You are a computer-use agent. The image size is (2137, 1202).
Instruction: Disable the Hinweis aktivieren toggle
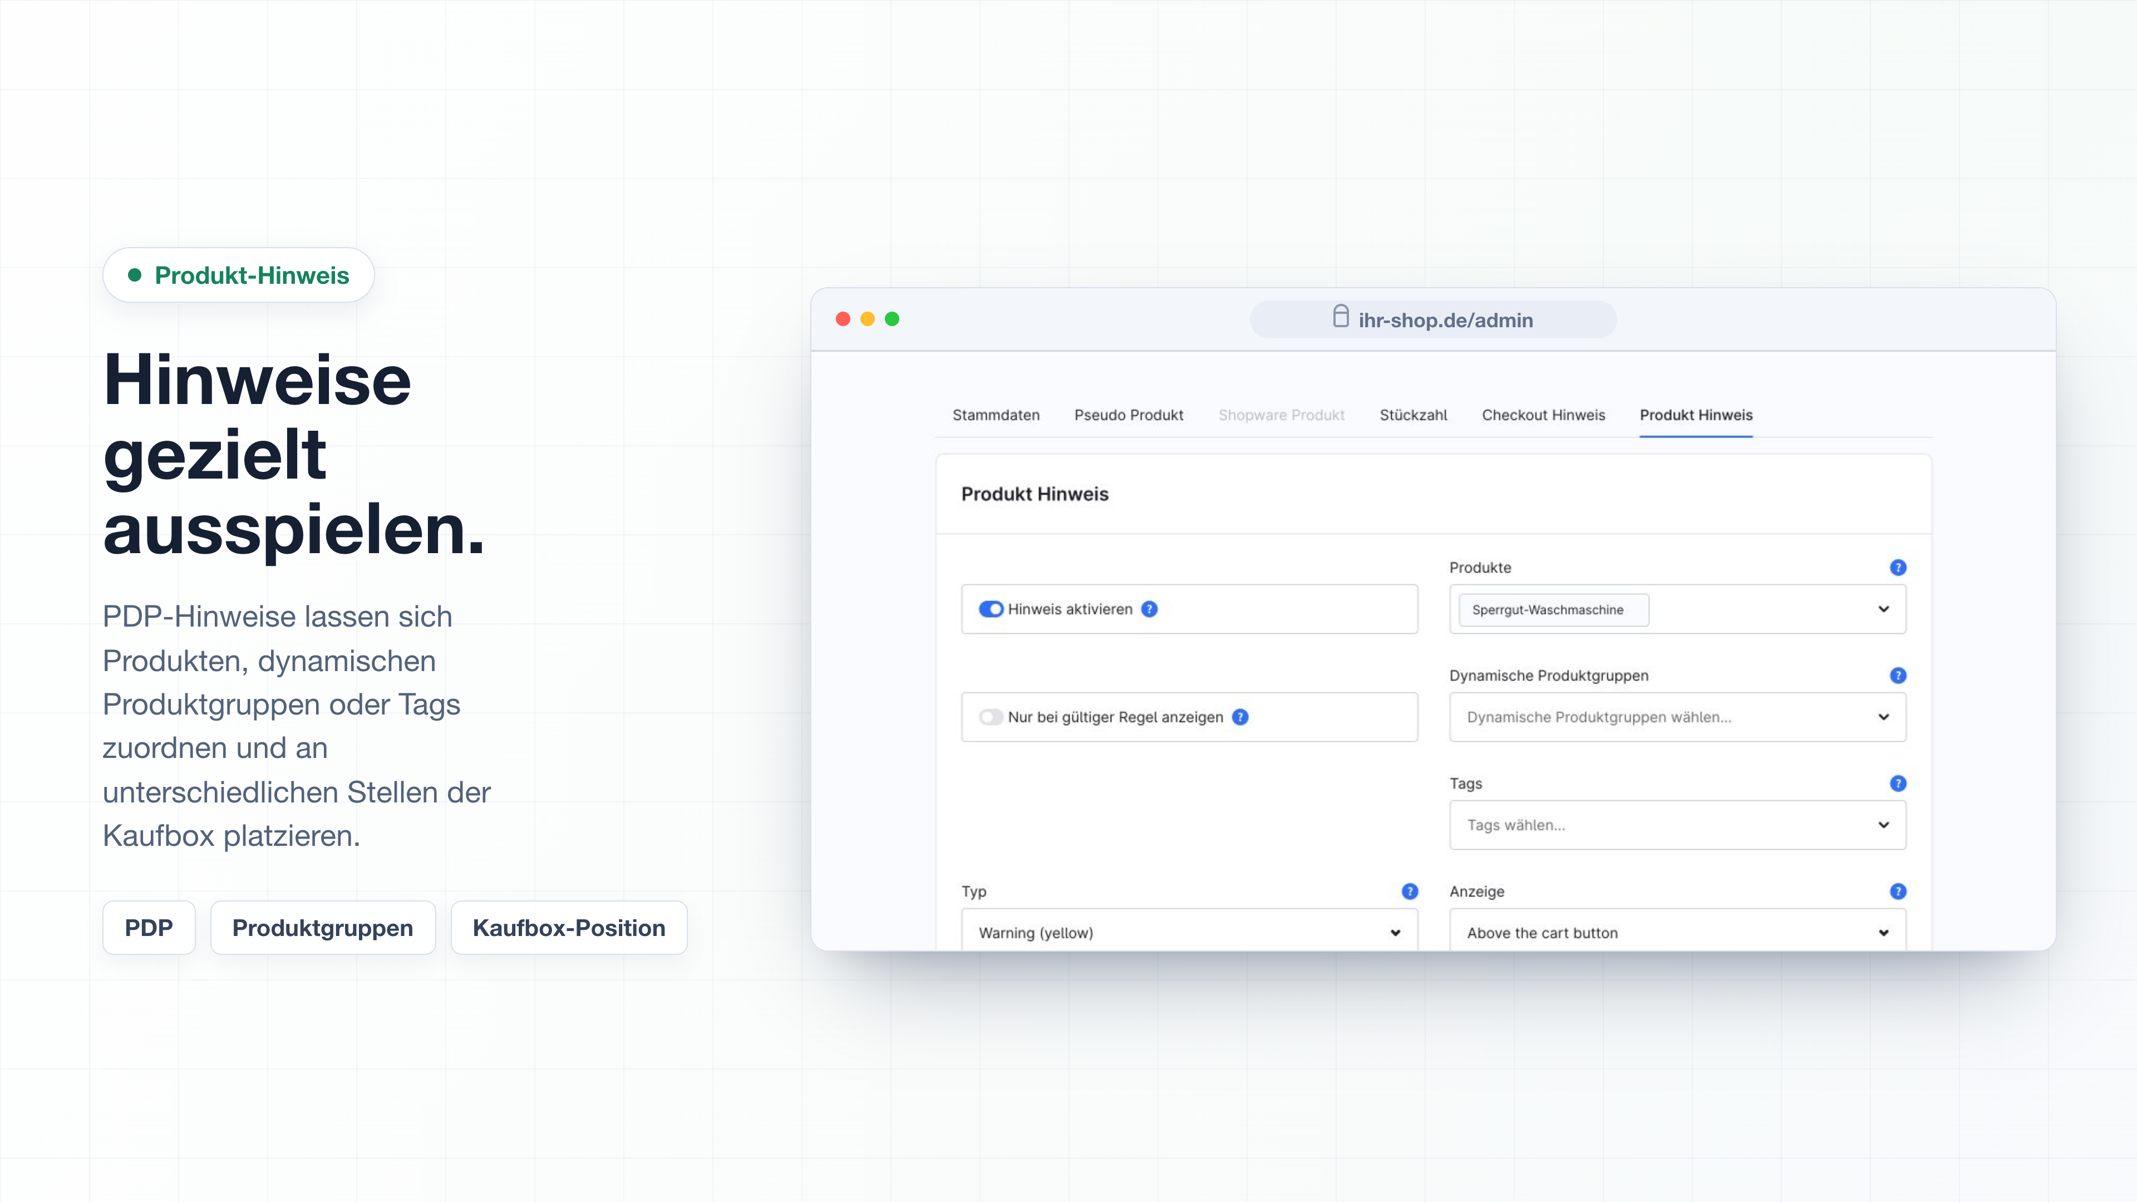991,609
